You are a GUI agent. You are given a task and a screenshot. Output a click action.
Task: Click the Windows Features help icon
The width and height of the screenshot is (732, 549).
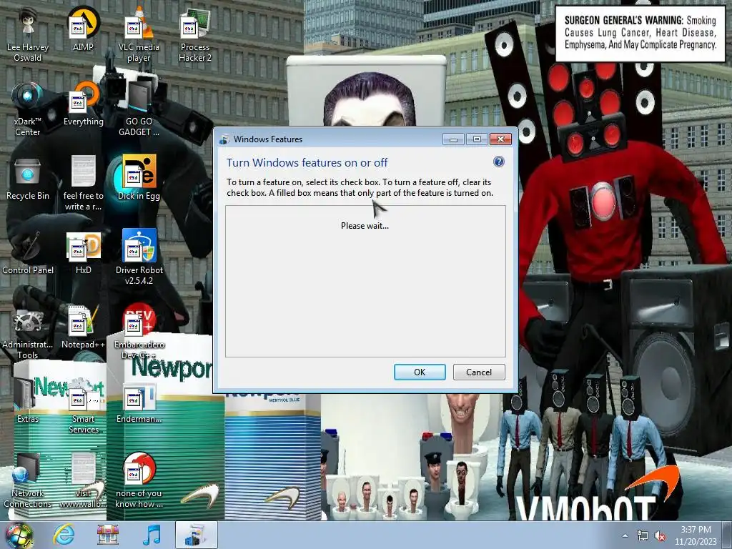498,162
